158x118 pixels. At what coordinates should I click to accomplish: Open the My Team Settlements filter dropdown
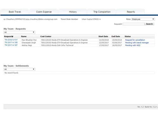coord(19,69)
